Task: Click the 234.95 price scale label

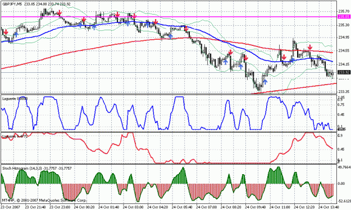Action: [344, 37]
